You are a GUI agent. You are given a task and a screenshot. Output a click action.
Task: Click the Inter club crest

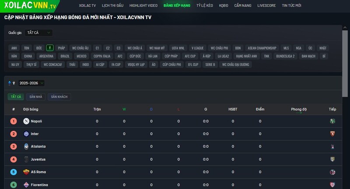[26, 134]
